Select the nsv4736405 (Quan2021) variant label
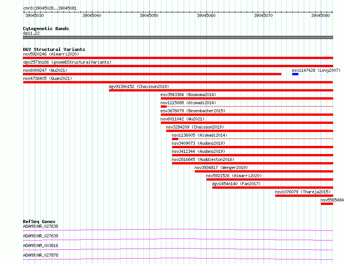Viewport: 344px width, 264px height. (48, 78)
